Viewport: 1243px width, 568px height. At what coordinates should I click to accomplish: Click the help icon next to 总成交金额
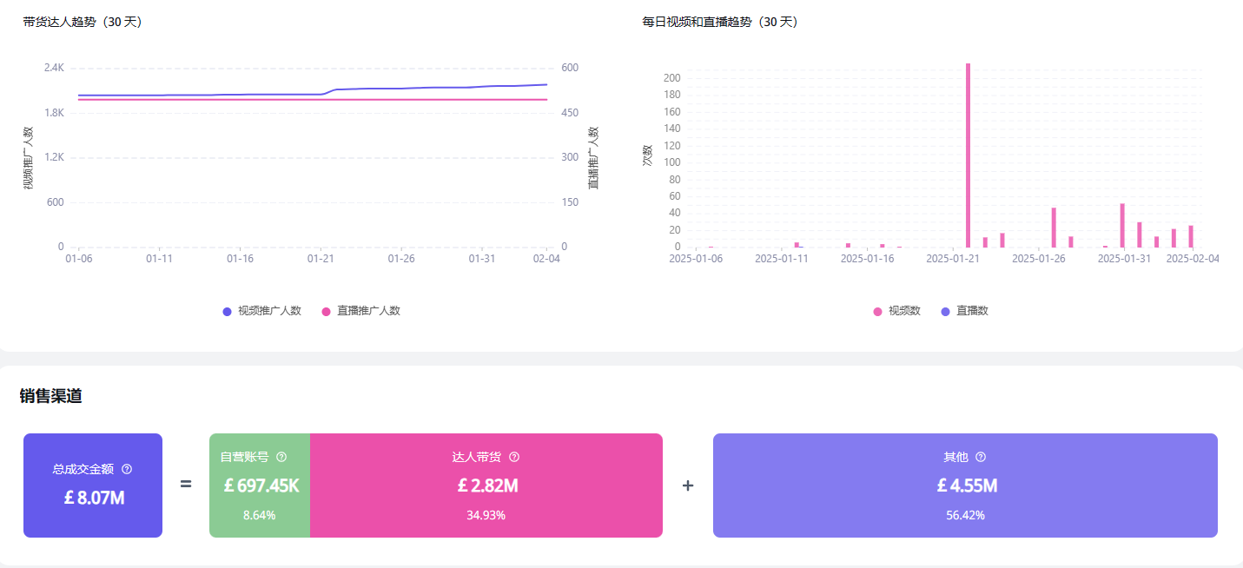[x=129, y=469]
